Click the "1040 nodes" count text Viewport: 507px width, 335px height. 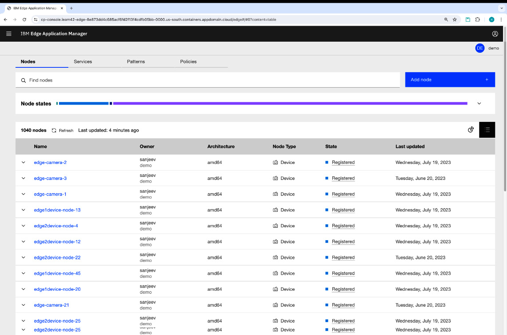click(x=34, y=130)
